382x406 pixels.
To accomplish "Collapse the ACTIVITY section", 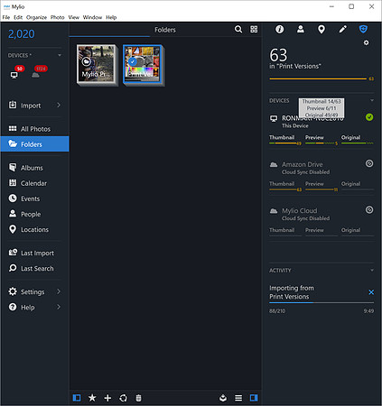I will (x=372, y=270).
